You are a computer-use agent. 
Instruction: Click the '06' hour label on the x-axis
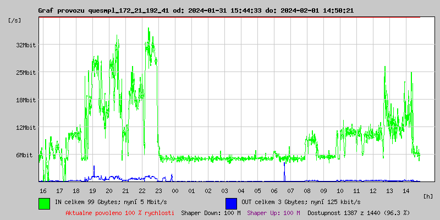274,191
